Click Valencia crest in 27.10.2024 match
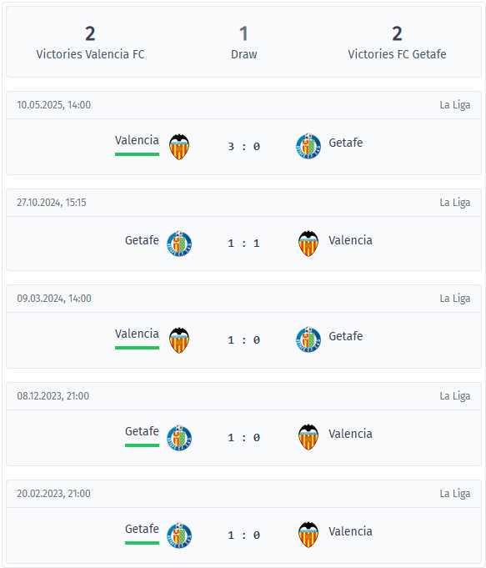The image size is (486, 568). tap(308, 244)
